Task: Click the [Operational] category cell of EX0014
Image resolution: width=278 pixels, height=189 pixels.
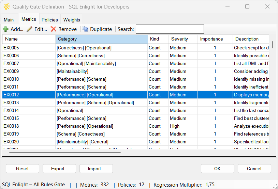Action: point(101,110)
